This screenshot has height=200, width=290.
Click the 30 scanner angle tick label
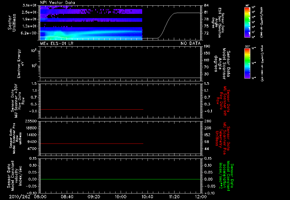(206, 74)
